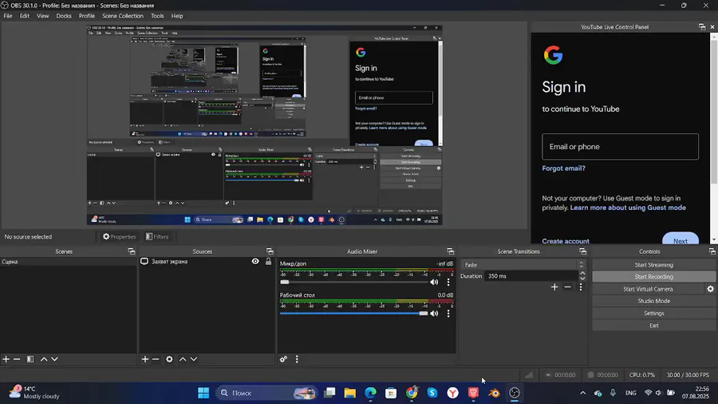Mute the Микр/доп audio channel
The image size is (718, 404).
click(x=434, y=282)
